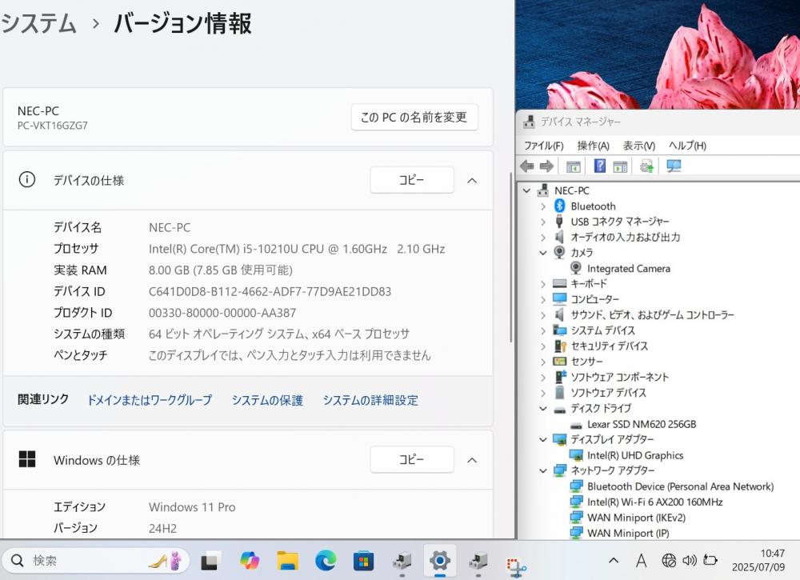Click コピー button for Windows の仕様
The width and height of the screenshot is (800, 580).
click(412, 460)
